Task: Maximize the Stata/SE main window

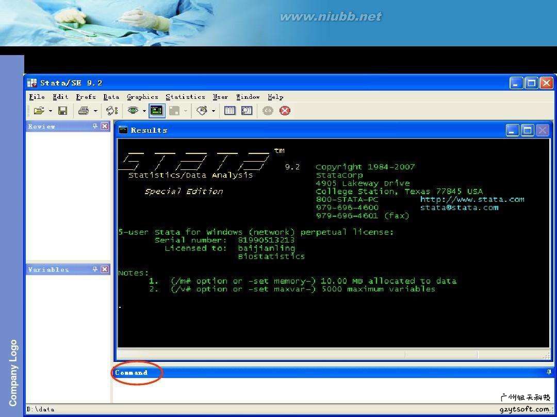Action: coord(531,83)
